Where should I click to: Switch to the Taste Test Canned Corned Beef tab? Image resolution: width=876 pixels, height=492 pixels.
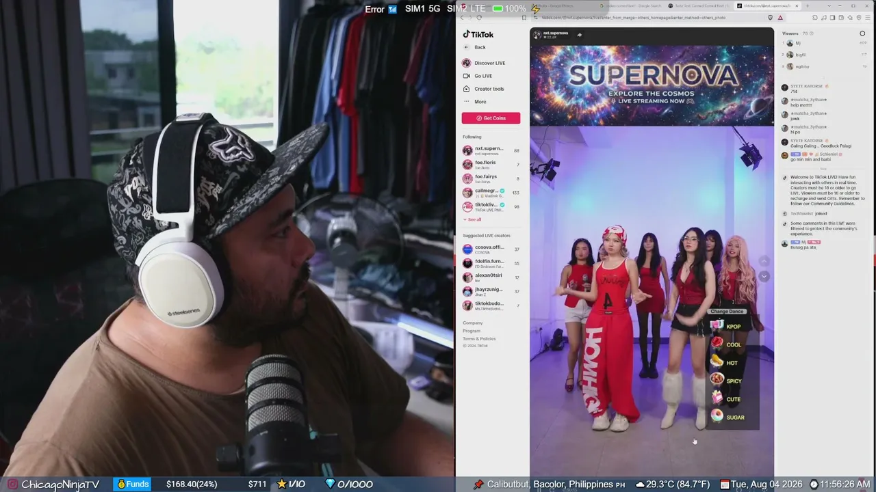[x=699, y=5]
